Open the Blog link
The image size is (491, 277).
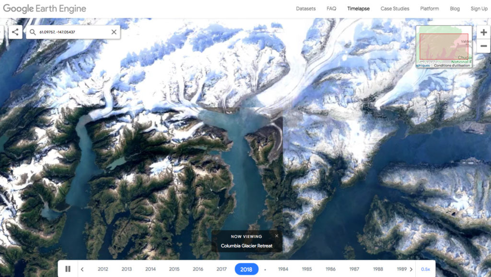455,9
